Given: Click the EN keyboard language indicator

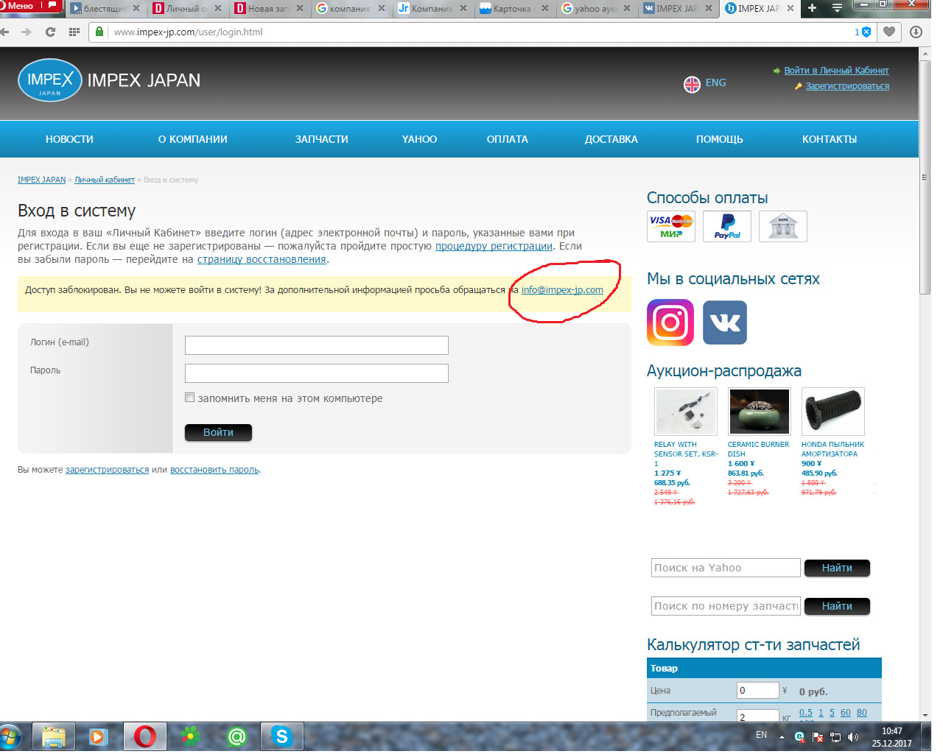Looking at the screenshot, I should pyautogui.click(x=761, y=735).
